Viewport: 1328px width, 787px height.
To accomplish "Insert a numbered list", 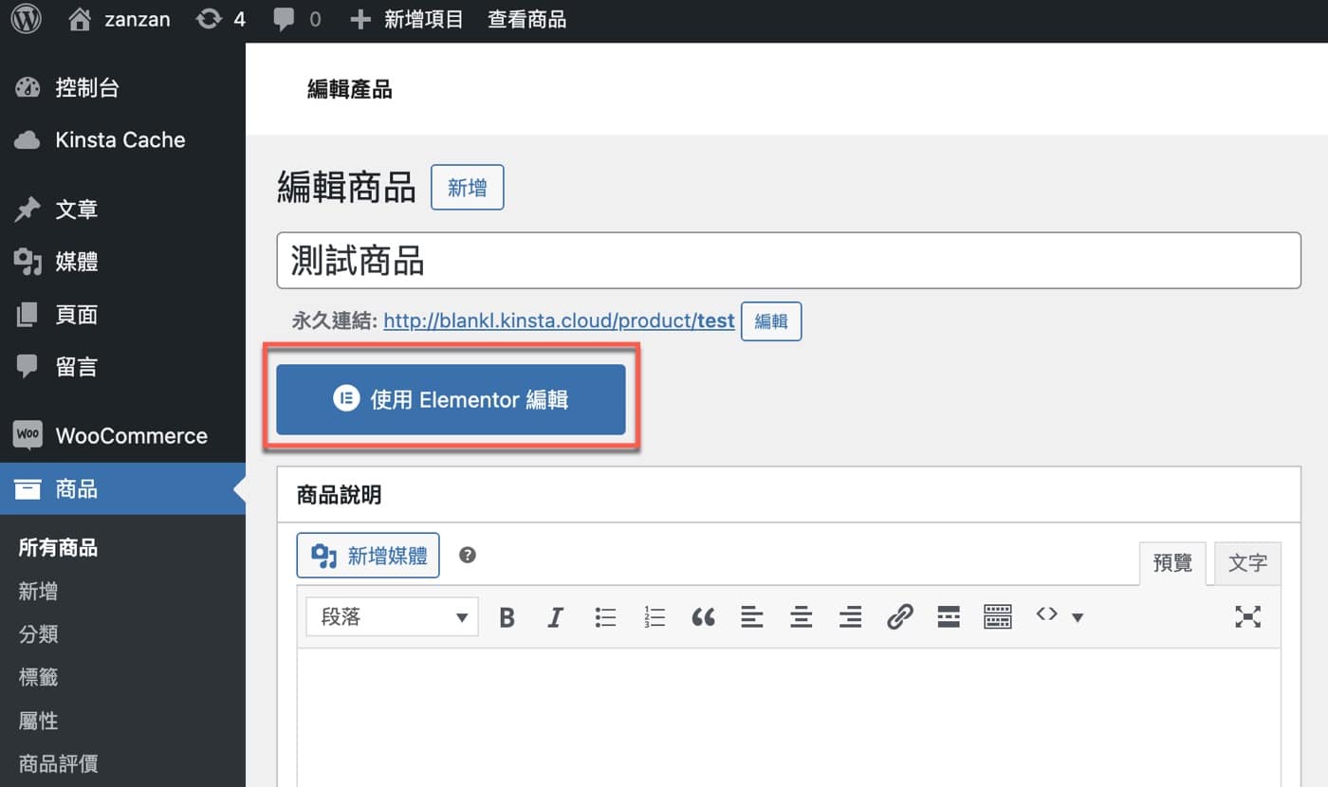I will (x=655, y=618).
